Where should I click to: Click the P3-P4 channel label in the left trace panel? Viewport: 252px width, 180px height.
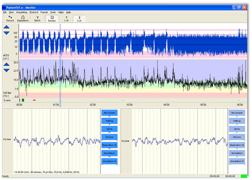coord(7,139)
